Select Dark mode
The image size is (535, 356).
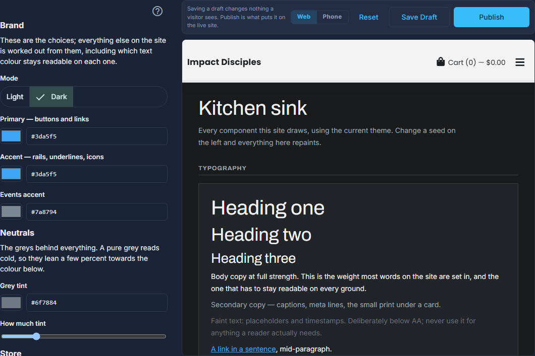coord(51,97)
